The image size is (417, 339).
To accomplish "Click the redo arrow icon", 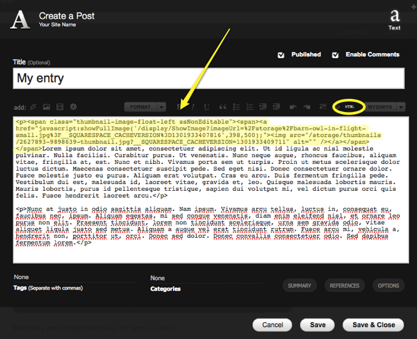I will (307, 107).
